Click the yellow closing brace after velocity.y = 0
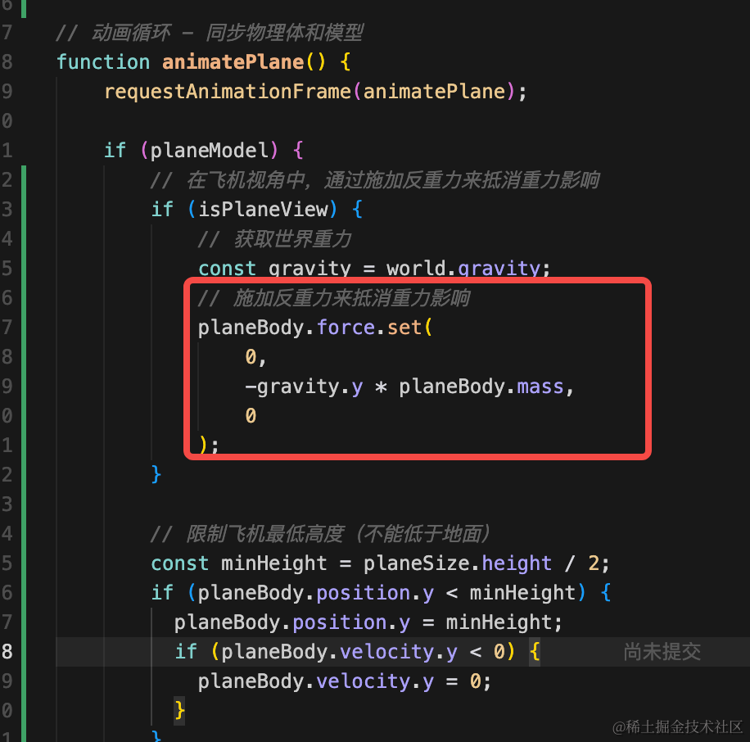Viewport: 750px width, 742px height. [180, 710]
